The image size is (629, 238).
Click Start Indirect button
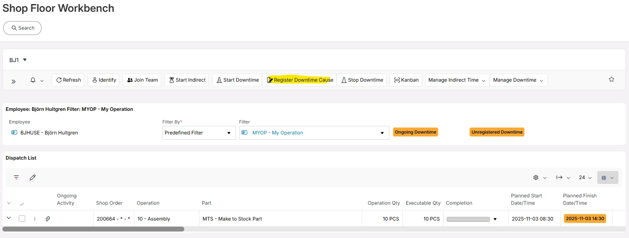click(187, 80)
